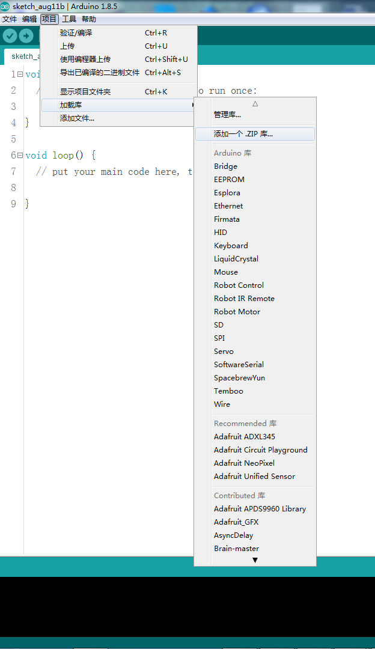The image size is (375, 649).
Task: Click the Upload arrow toolbar icon
Action: pyautogui.click(x=26, y=36)
